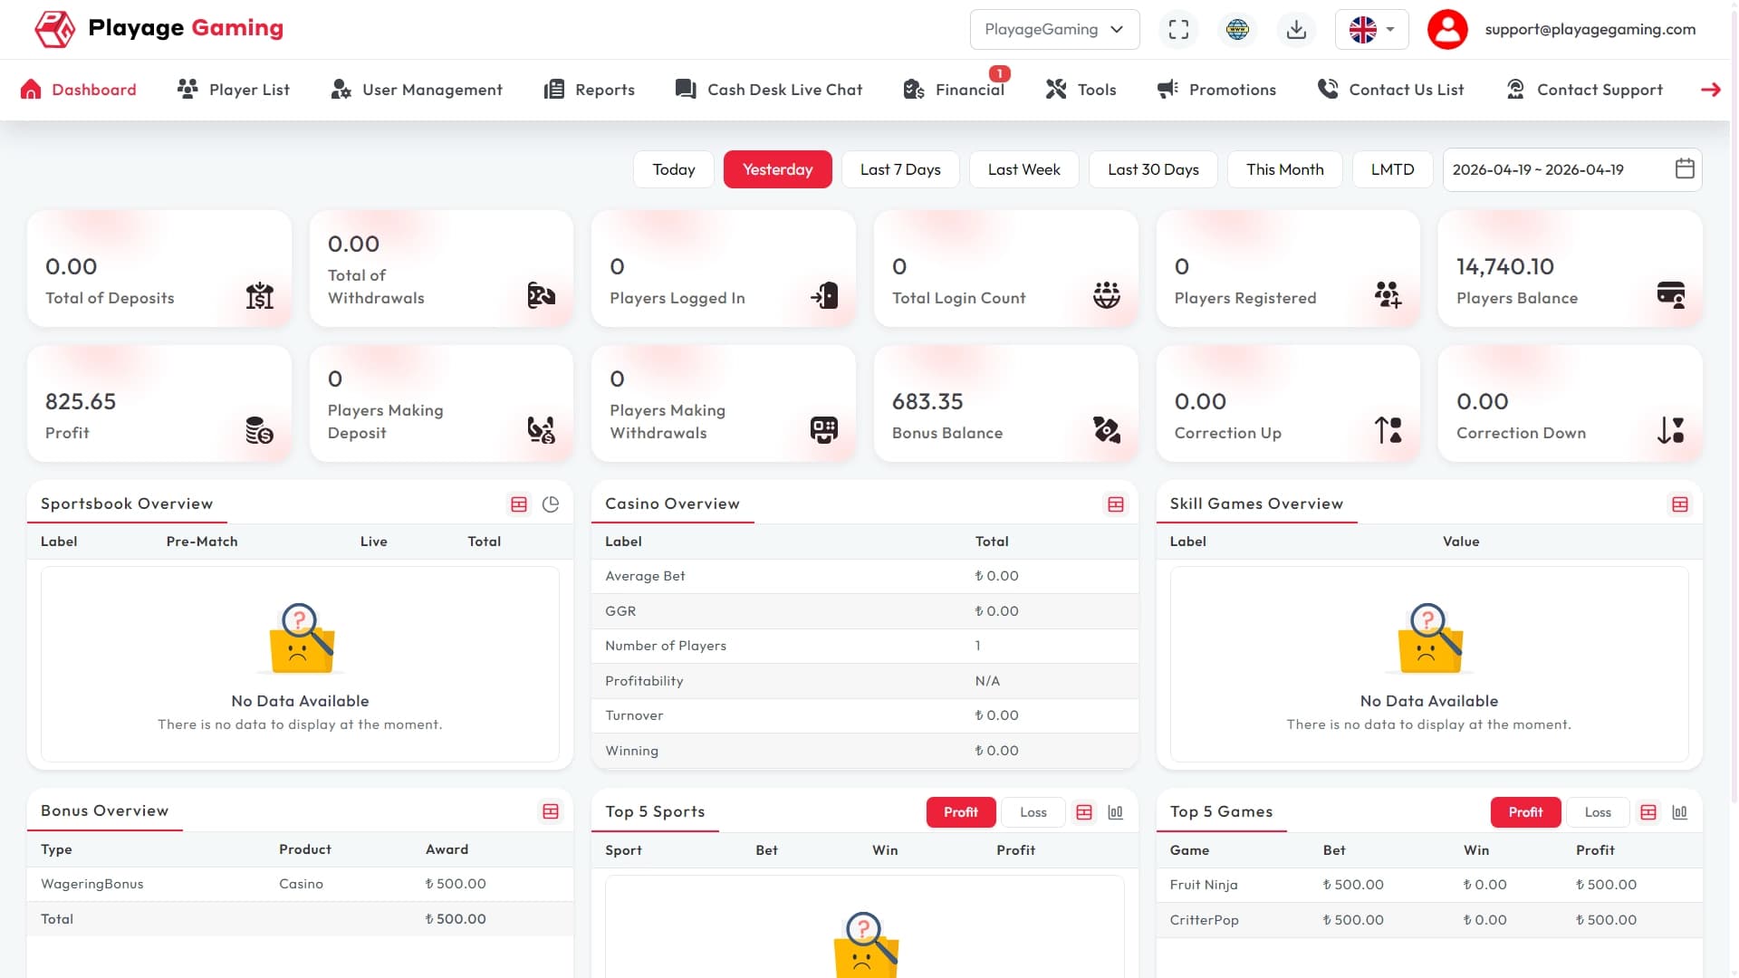
Task: Click the Players Registered add-user icon
Action: (1388, 295)
